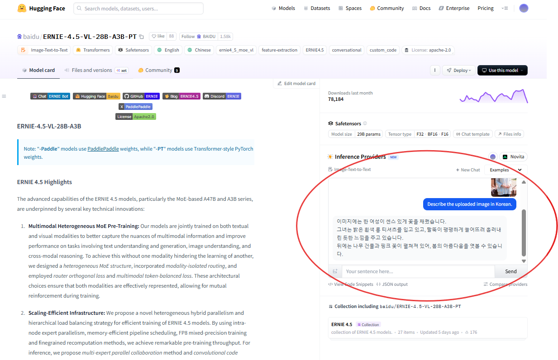The height and width of the screenshot is (360, 558).
Task: Go to Models in top navigation
Action: (x=283, y=8)
